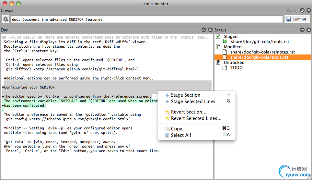Float the Diff panel
The width and height of the screenshot is (312, 180).
pyautogui.click(x=204, y=30)
